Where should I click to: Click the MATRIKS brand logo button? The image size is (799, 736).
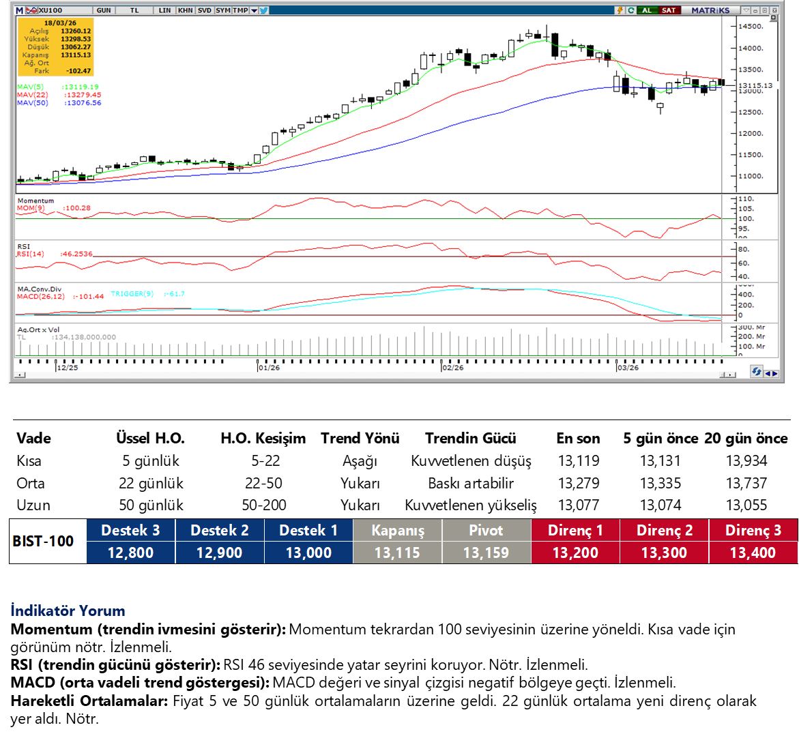(x=710, y=10)
